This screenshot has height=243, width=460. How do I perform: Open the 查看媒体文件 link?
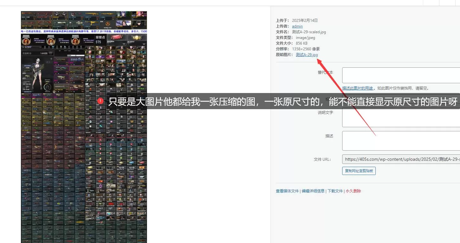click(x=287, y=191)
